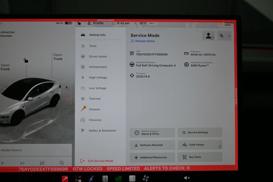Click the VIN 7SAYGDEE4TF588696 value

152,54
